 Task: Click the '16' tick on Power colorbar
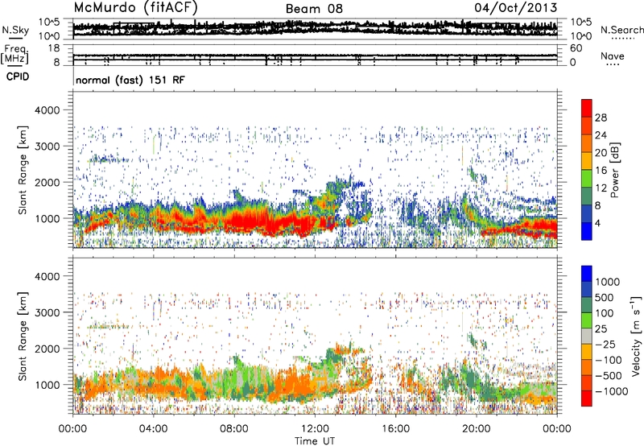pyautogui.click(x=601, y=171)
